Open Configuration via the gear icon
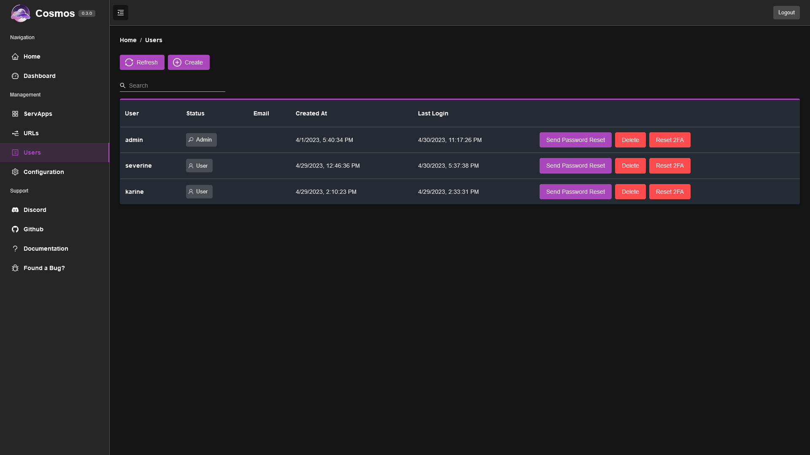 point(15,172)
